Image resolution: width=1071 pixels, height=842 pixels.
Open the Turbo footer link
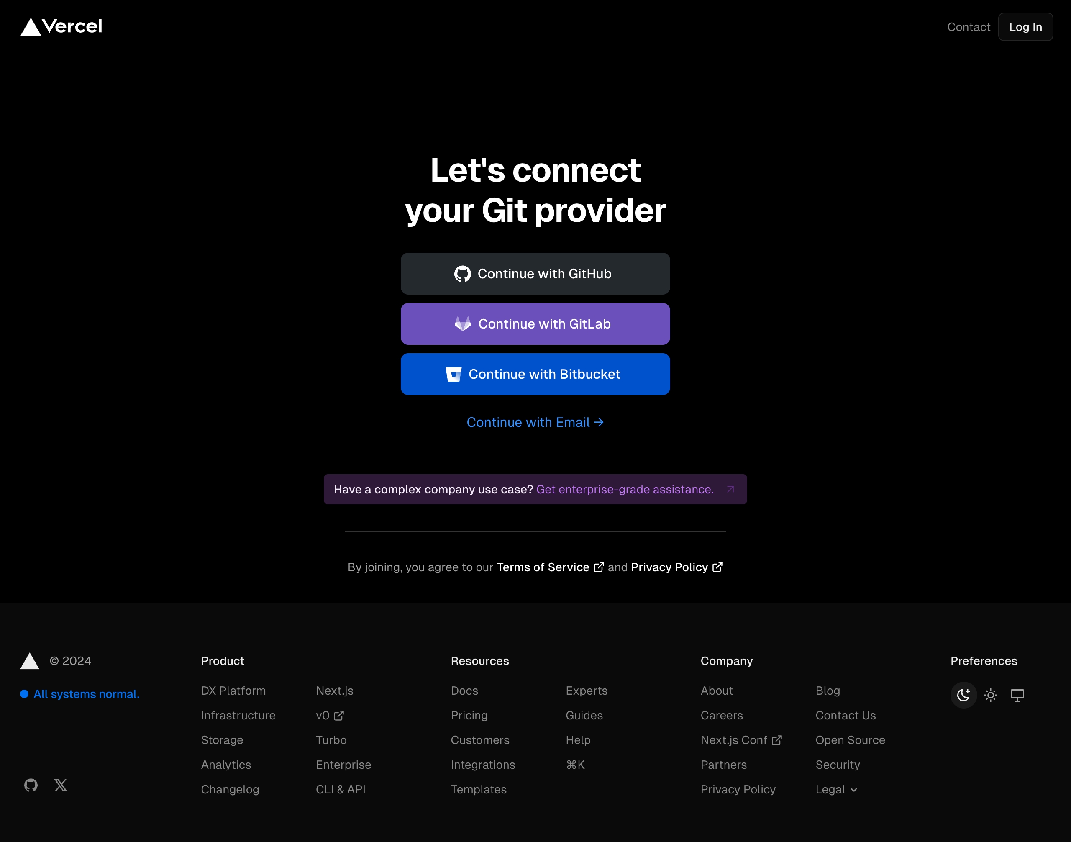[x=331, y=740]
